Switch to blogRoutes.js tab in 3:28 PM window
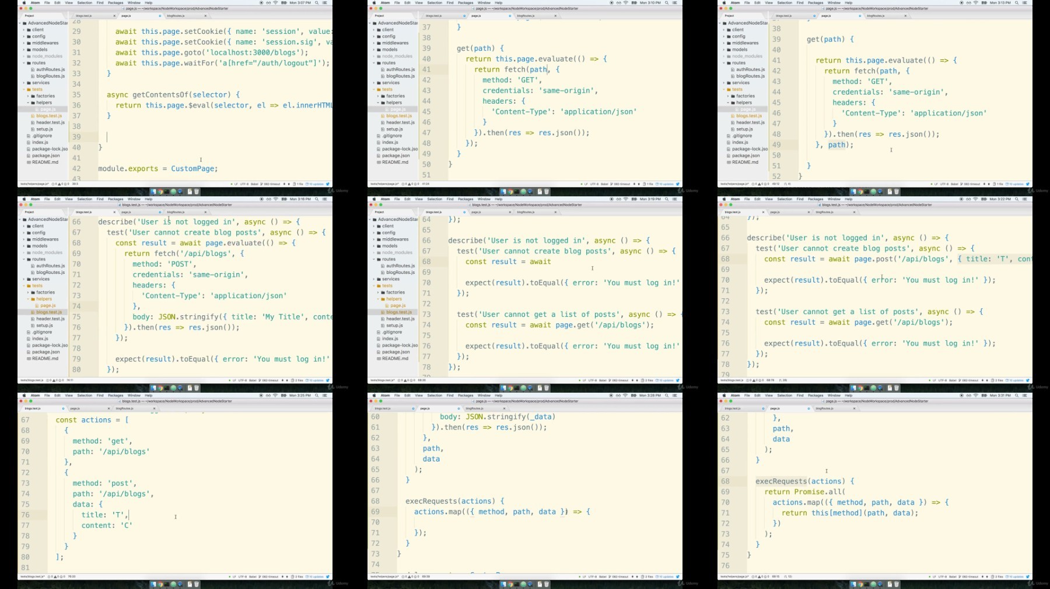Screen dimensions: 1050x589 point(474,408)
